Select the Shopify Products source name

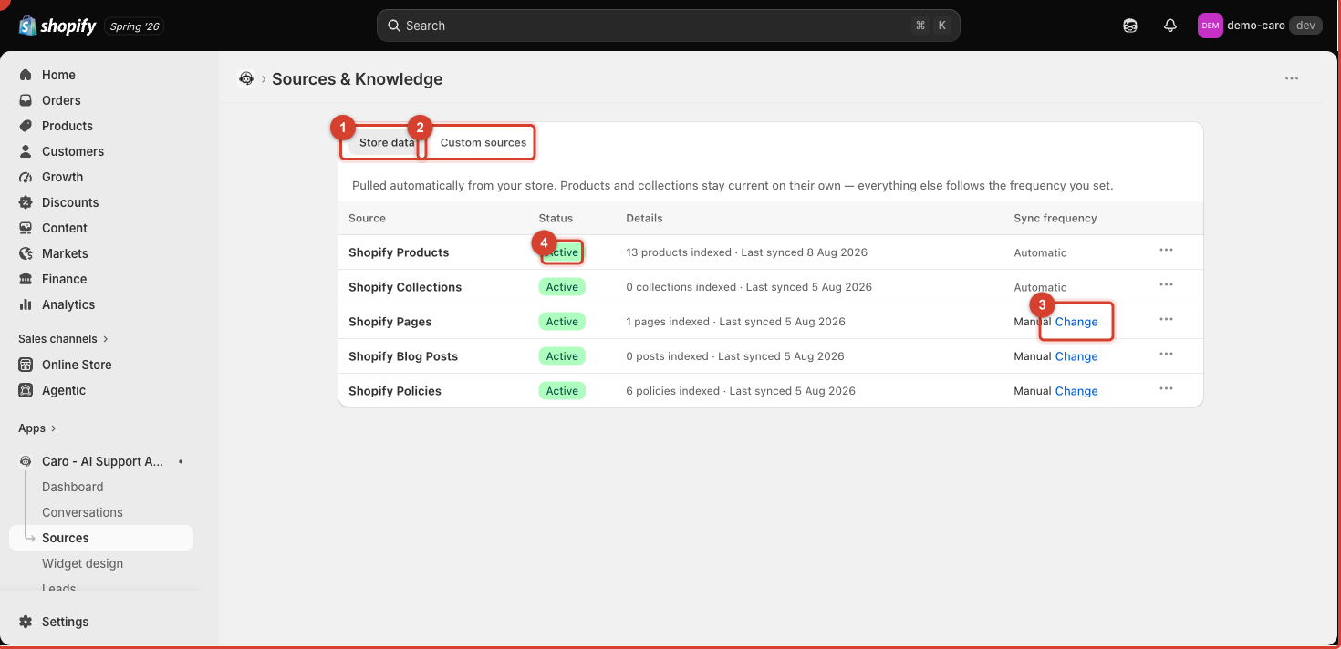399,252
